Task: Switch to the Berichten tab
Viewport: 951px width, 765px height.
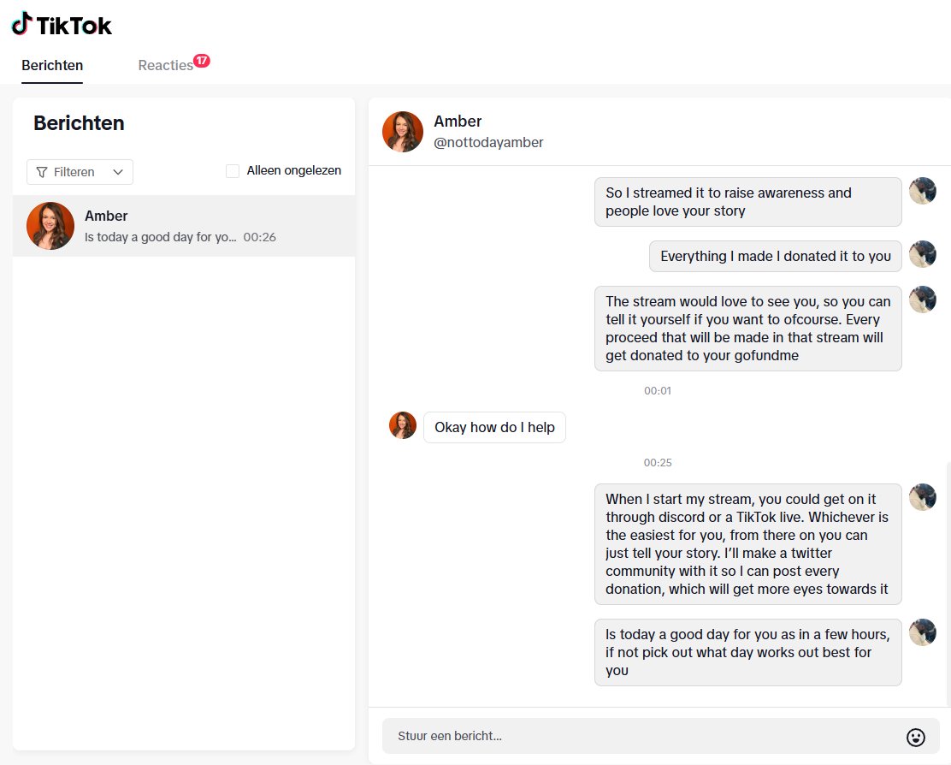Action: [52, 66]
